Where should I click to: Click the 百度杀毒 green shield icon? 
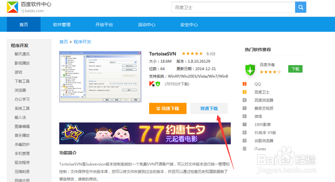click(x=250, y=70)
